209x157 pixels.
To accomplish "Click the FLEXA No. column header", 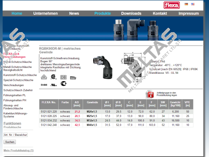I will [x=49, y=104].
